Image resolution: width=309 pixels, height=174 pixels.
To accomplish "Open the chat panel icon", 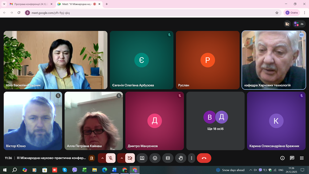I will click(x=292, y=158).
